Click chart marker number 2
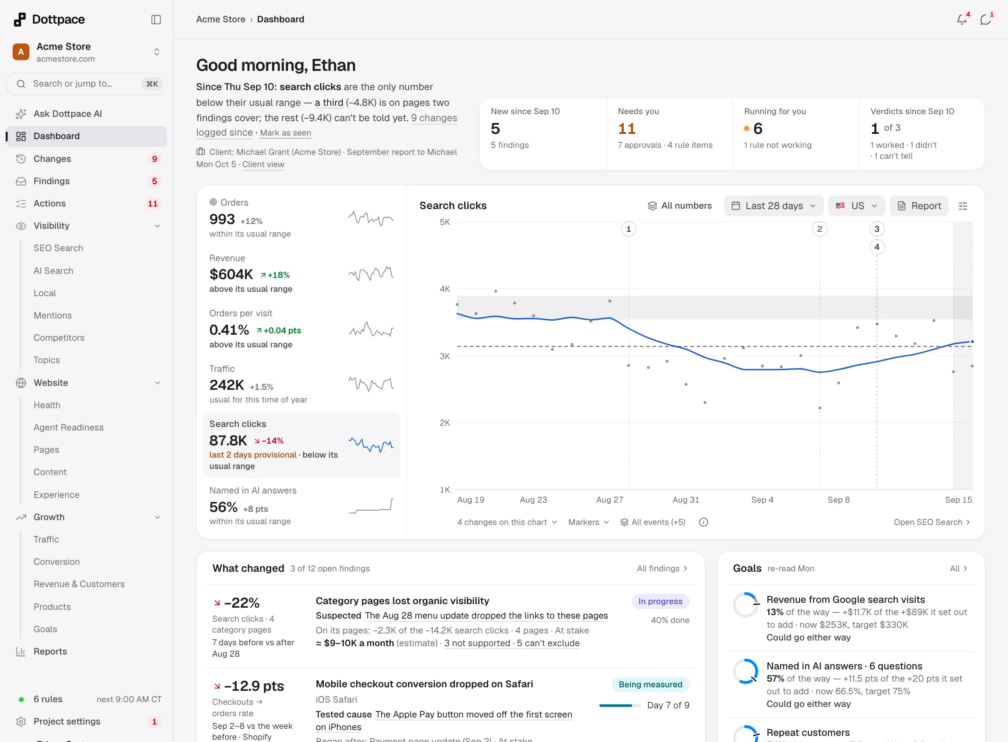Viewport: 1008px width, 742px height. point(820,229)
